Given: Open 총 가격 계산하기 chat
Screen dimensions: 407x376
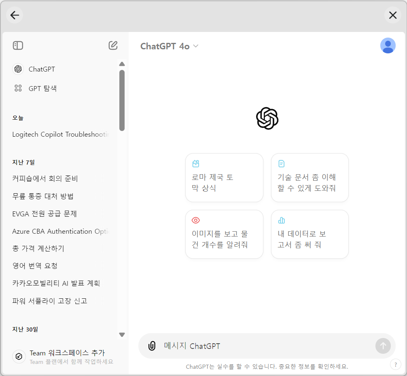Looking at the screenshot, I should tap(38, 248).
